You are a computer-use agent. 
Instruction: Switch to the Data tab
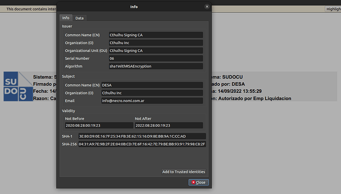[x=80, y=18]
